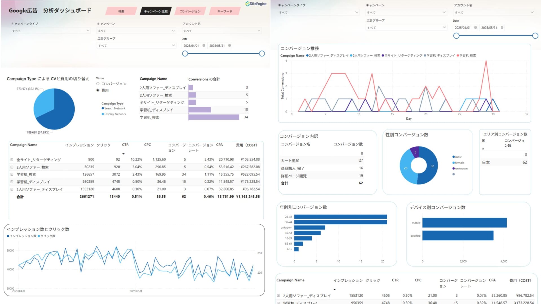
Task: Open the キーワード tab
Action: pos(225,11)
